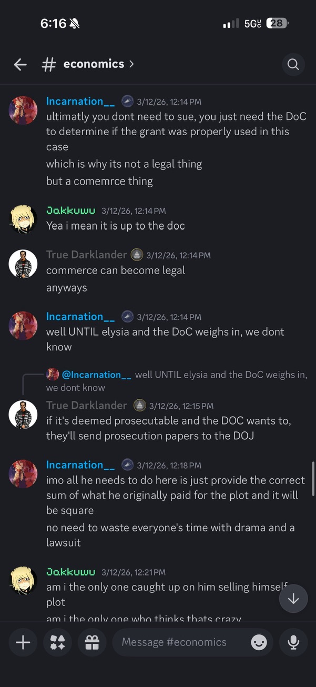Open the emoji picker
This screenshot has height=687, width=316.
tap(259, 642)
